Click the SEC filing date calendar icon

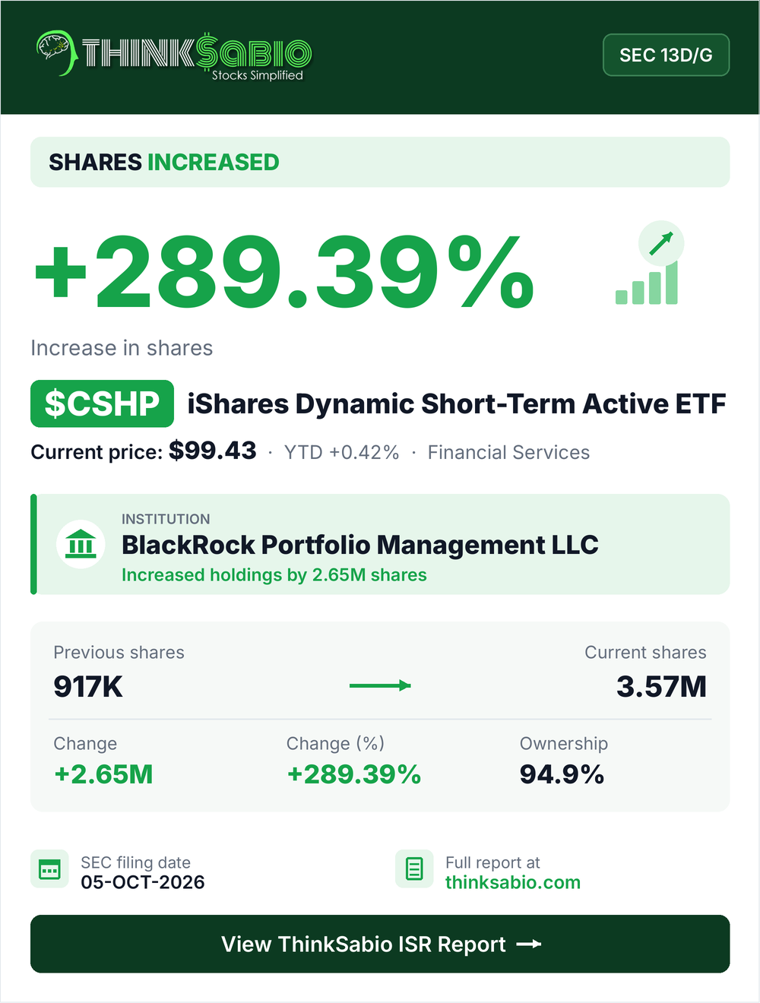(x=49, y=869)
